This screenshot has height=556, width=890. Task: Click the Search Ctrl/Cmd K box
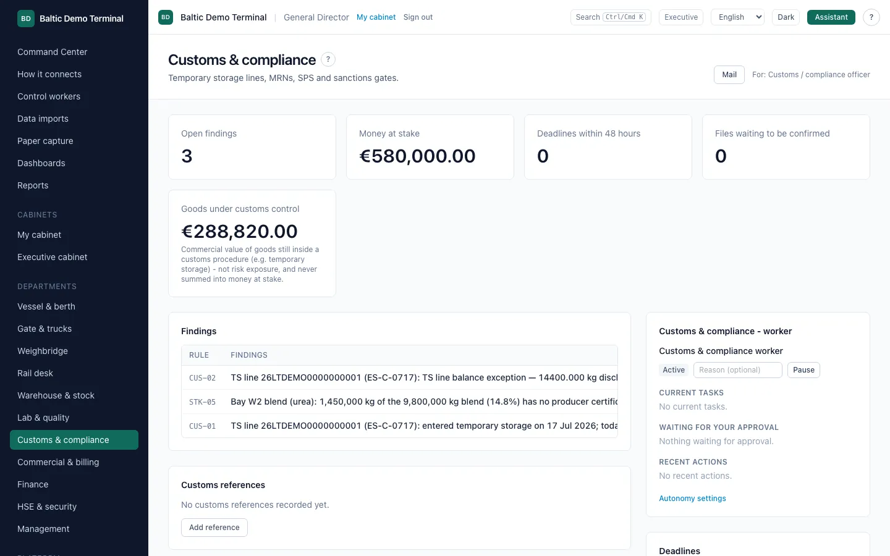click(611, 17)
